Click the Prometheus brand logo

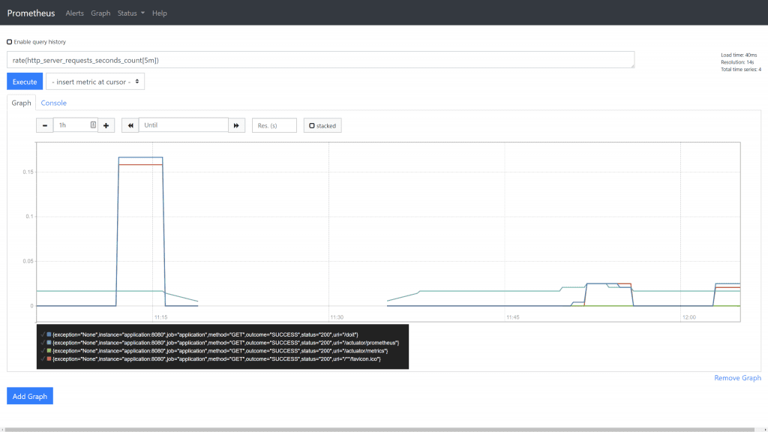(31, 13)
